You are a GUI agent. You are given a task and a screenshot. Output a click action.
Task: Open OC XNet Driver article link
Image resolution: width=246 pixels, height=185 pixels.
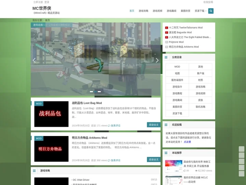click(81, 180)
